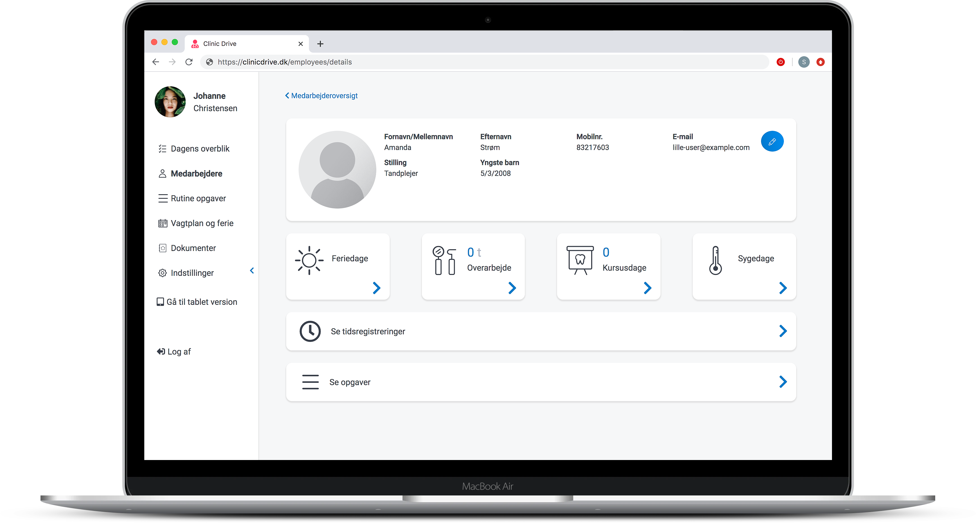
Task: Click the date 5/3/2008
Action: point(495,173)
